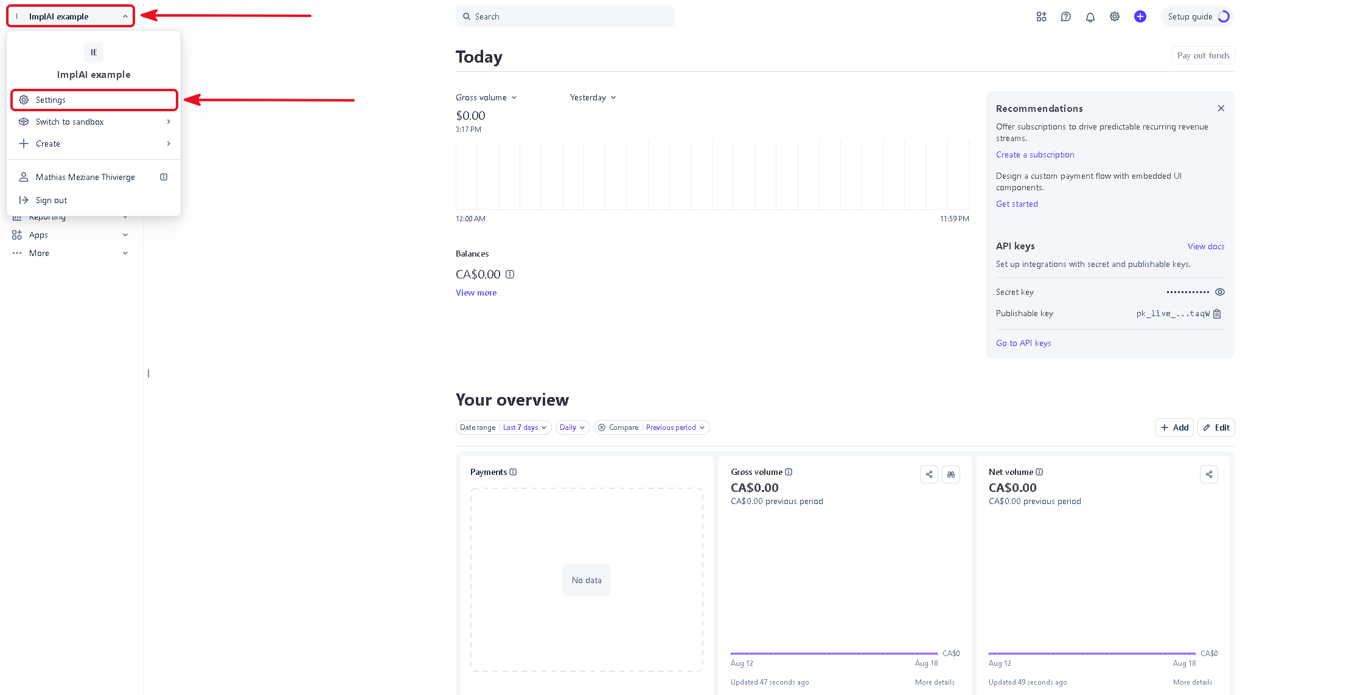Expand the More sidebar section
1366x695 pixels.
[71, 253]
